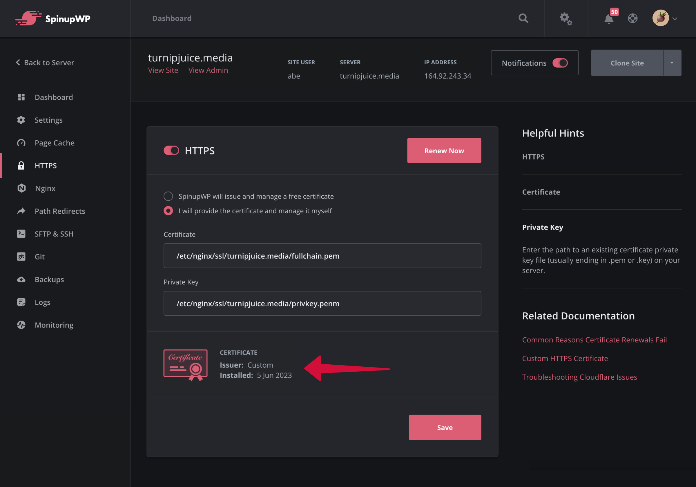Open the Monitoring sidebar item

pos(54,325)
